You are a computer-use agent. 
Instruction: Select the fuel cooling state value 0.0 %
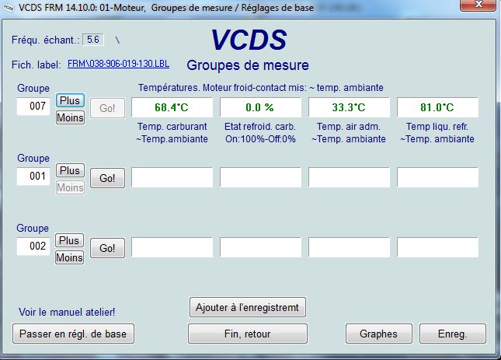260,107
